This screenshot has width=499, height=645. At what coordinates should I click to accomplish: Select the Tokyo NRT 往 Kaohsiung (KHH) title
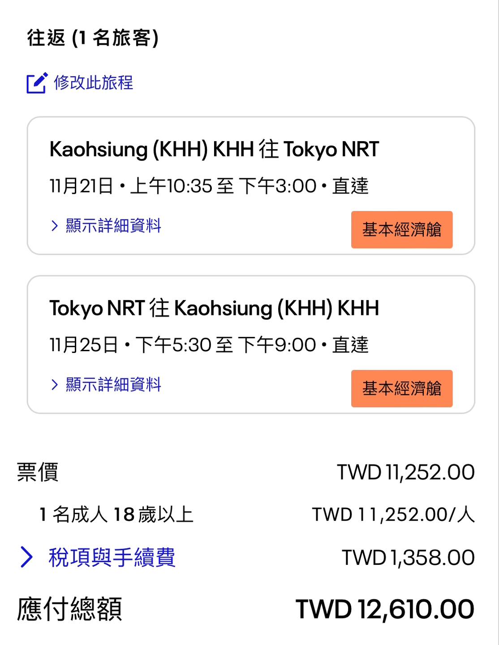(x=214, y=308)
